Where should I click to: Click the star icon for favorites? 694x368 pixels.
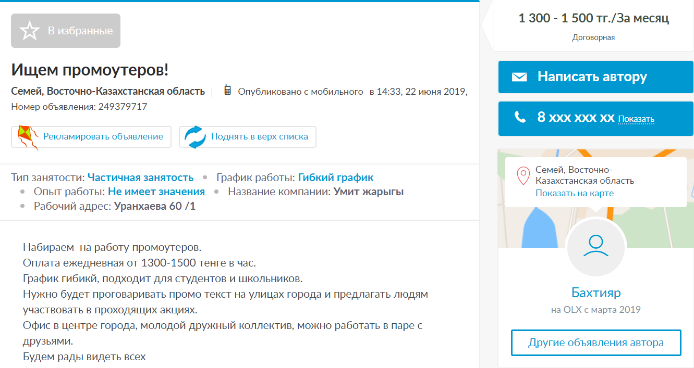point(30,31)
